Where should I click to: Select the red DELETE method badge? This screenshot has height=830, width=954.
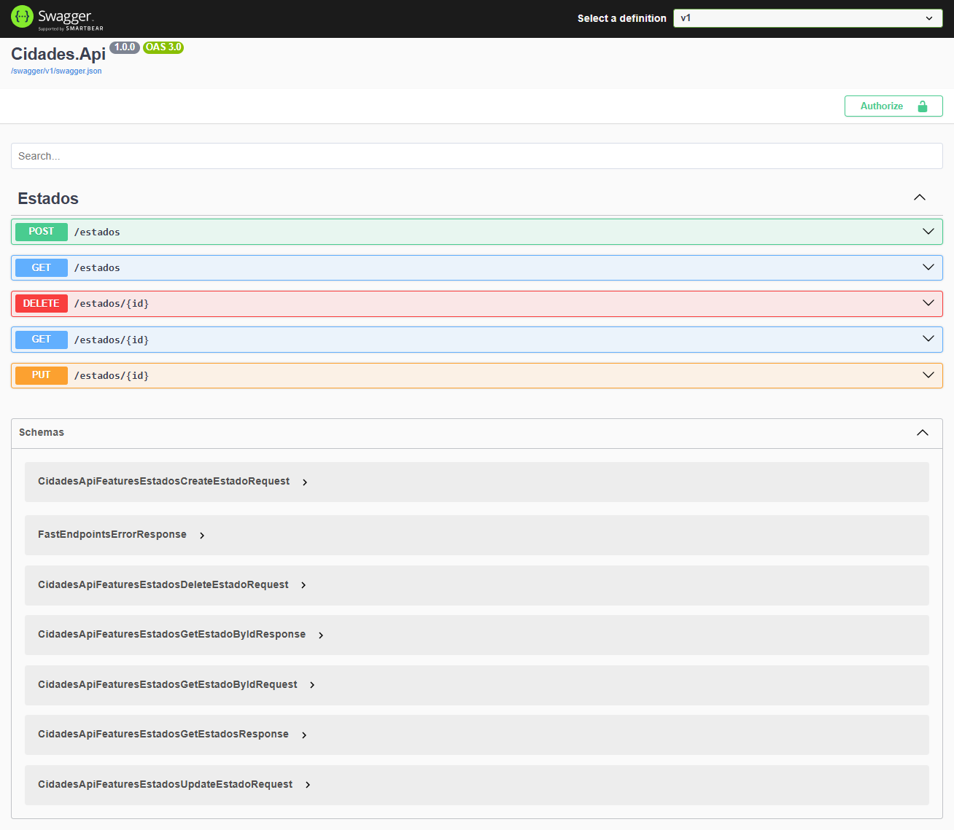pos(41,303)
